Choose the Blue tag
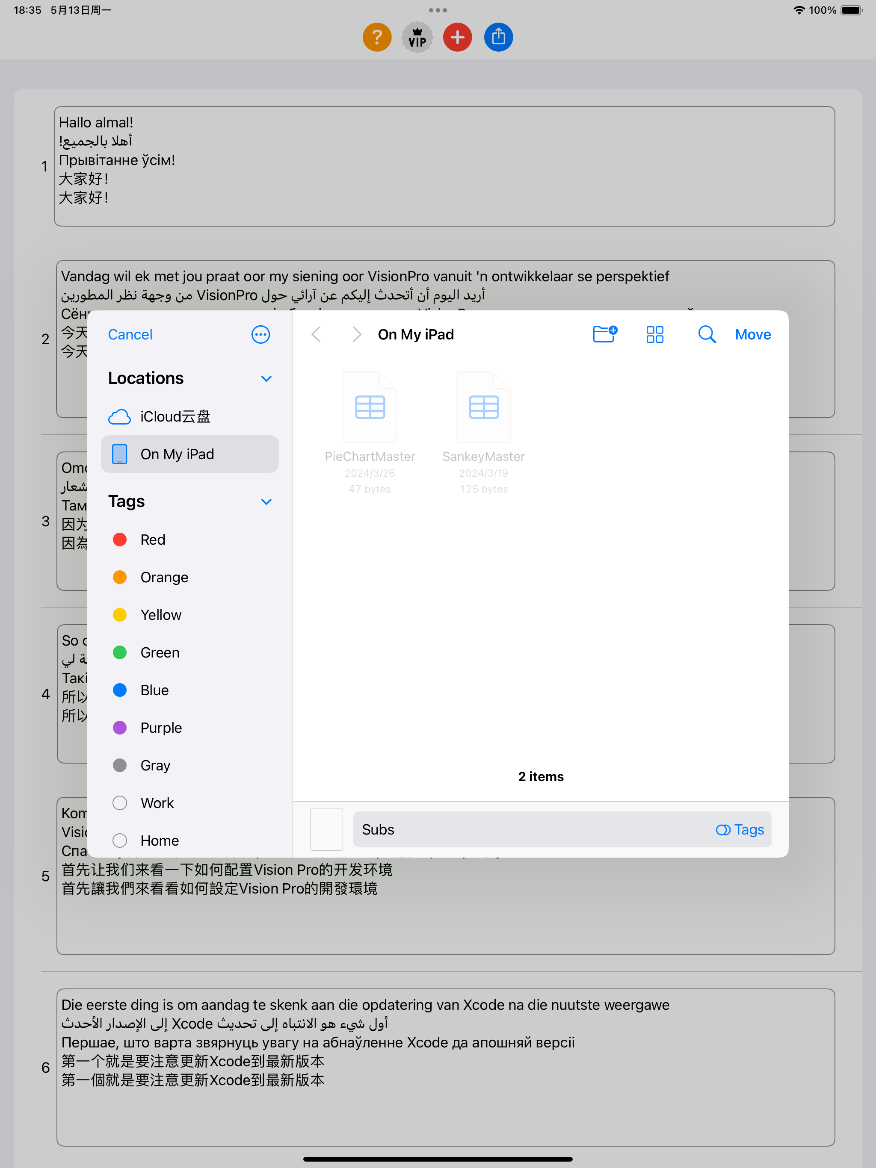 [x=189, y=690]
